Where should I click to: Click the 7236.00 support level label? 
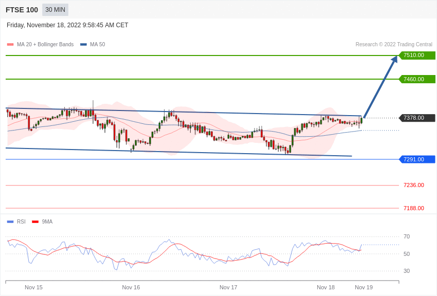413,185
